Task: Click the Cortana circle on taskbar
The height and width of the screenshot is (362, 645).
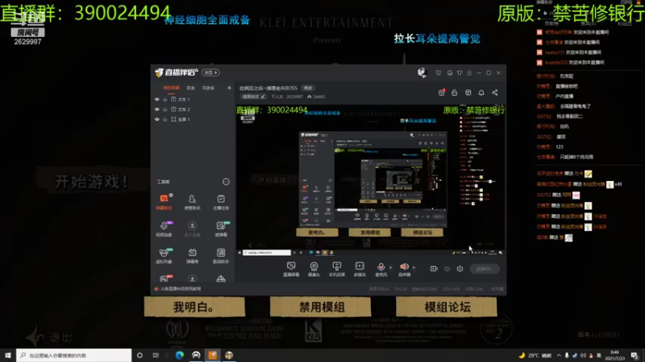Action: coord(139,355)
